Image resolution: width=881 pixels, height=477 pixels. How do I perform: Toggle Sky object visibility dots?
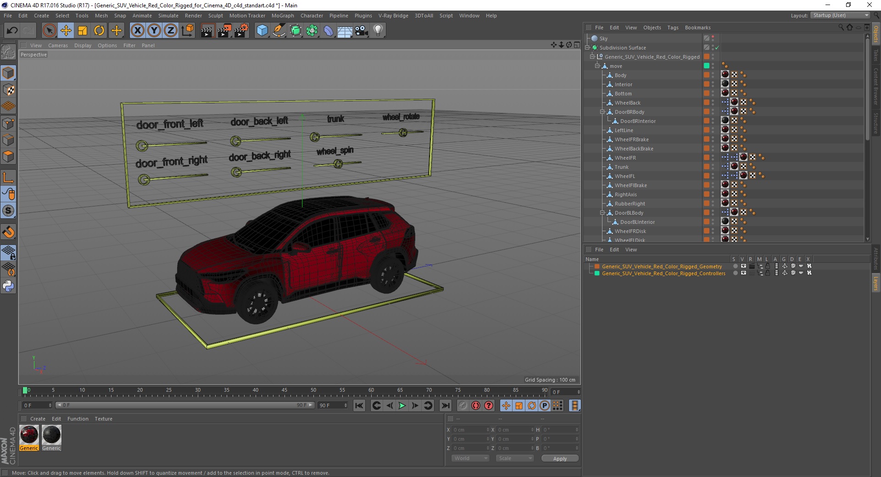coord(713,39)
